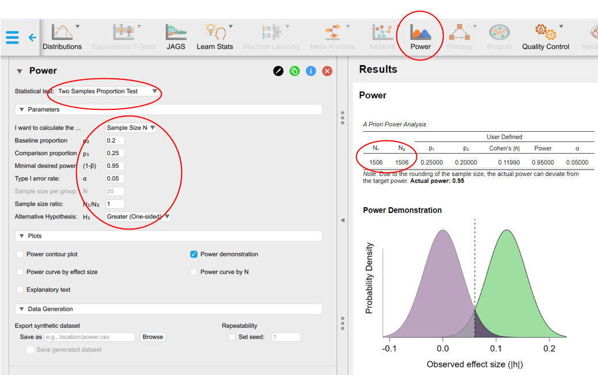The image size is (598, 375).
Task: Open the Meta-Analysis module
Action: pos(332,37)
